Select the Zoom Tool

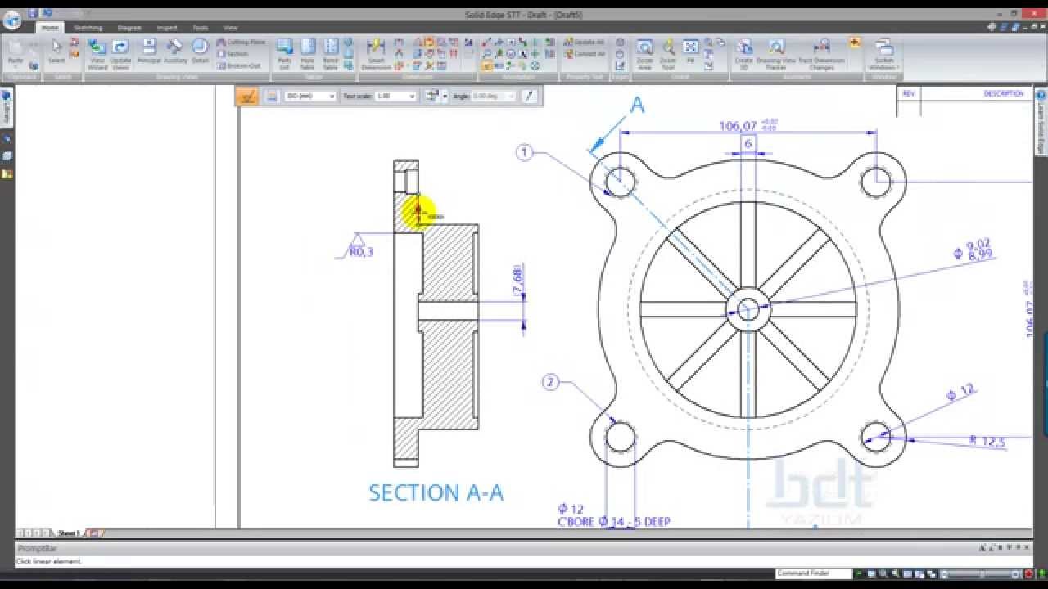tap(668, 54)
